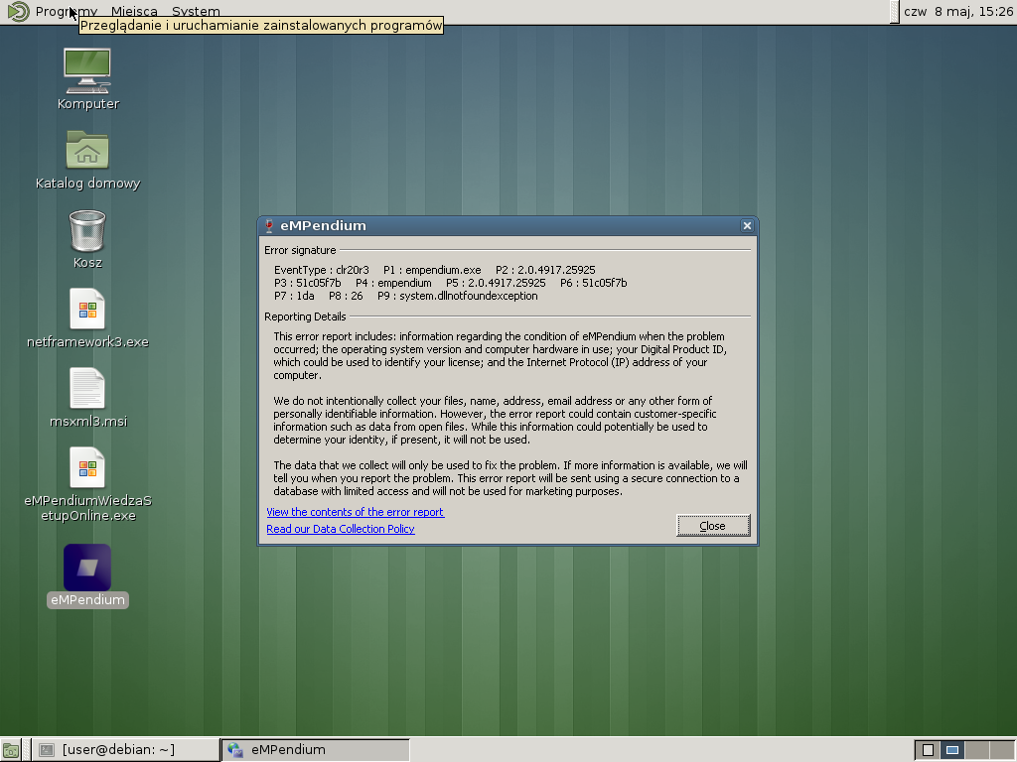1017x762 pixels.
Task: Click the show desktop icon in bottom panel
Action: pos(11,750)
